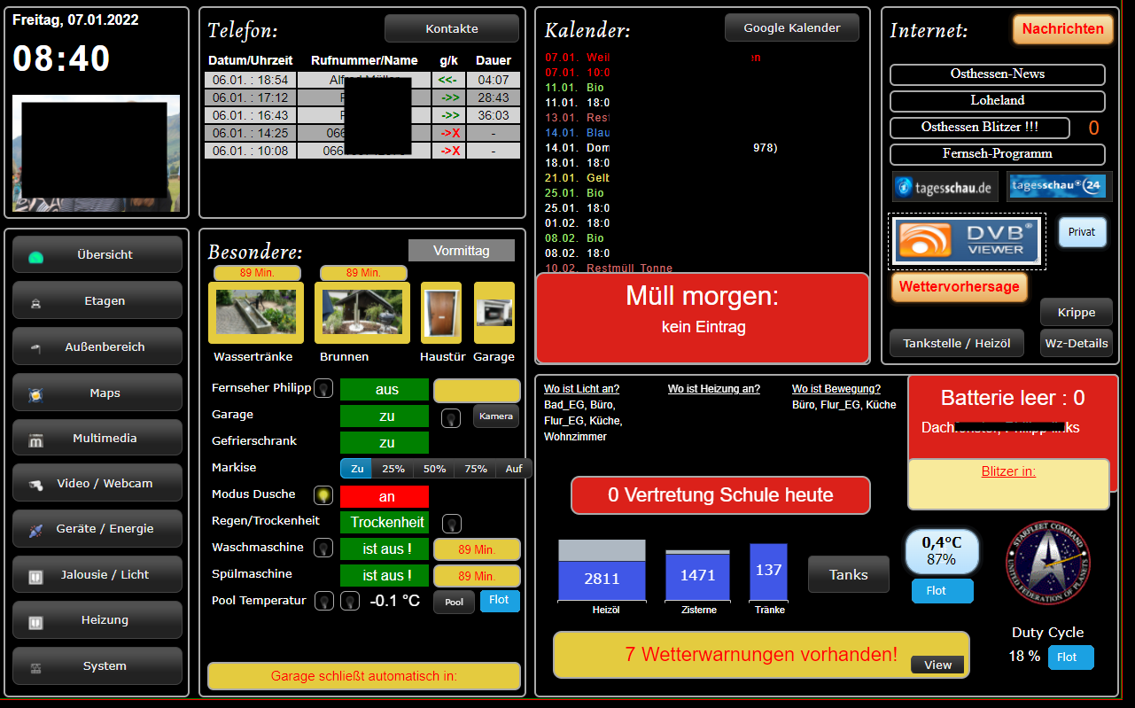Open Osthessen Blitzer !!!

[980, 128]
